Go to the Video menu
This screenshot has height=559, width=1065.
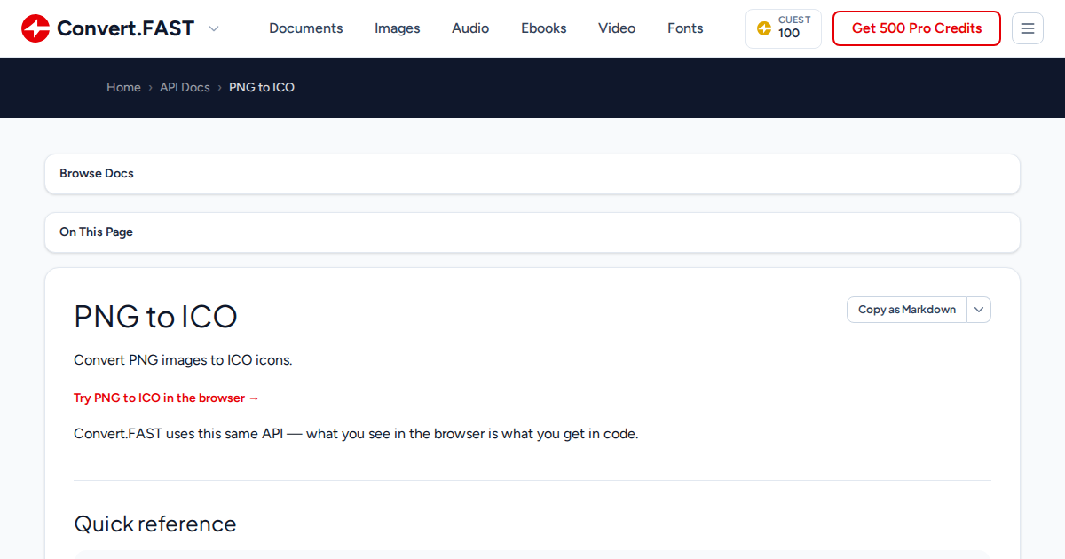tap(617, 28)
